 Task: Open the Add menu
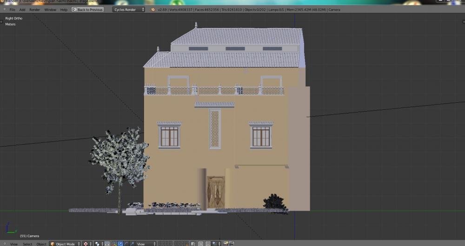click(22, 9)
